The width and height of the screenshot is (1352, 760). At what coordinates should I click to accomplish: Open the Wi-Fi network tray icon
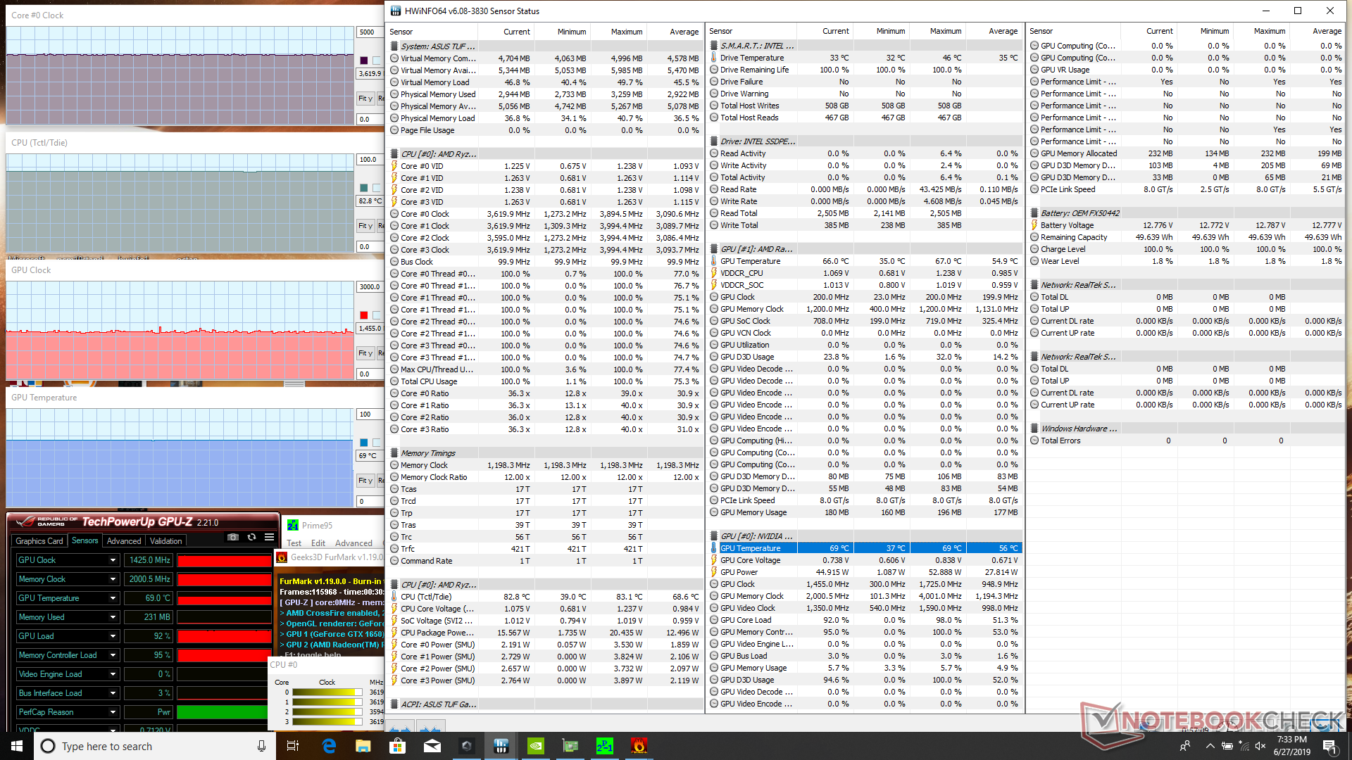[x=1244, y=746]
